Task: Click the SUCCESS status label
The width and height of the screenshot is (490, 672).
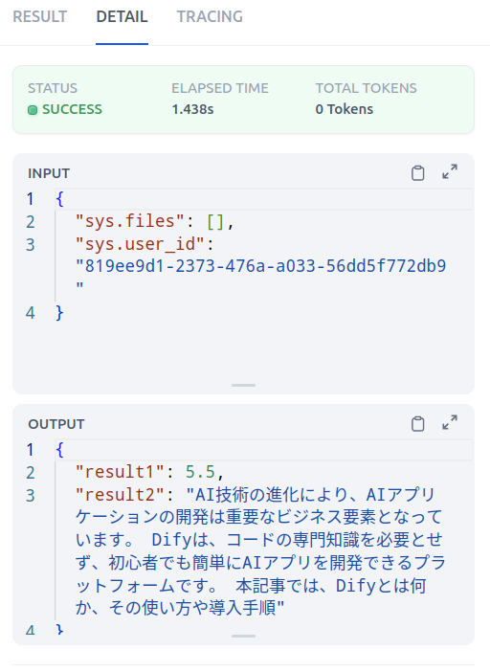Action: [x=72, y=110]
